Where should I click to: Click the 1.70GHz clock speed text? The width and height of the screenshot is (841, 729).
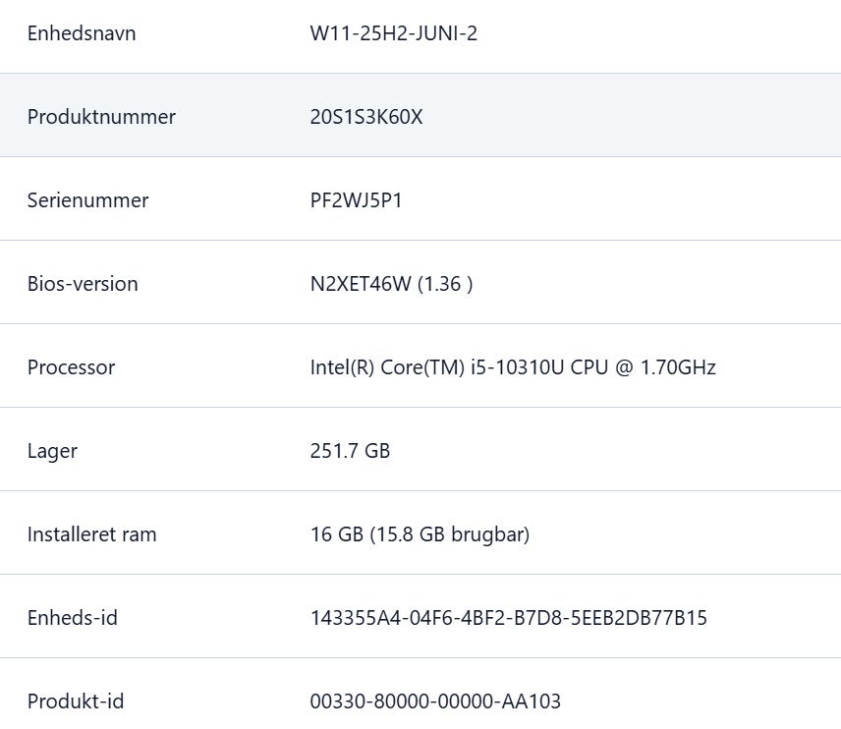click(679, 367)
